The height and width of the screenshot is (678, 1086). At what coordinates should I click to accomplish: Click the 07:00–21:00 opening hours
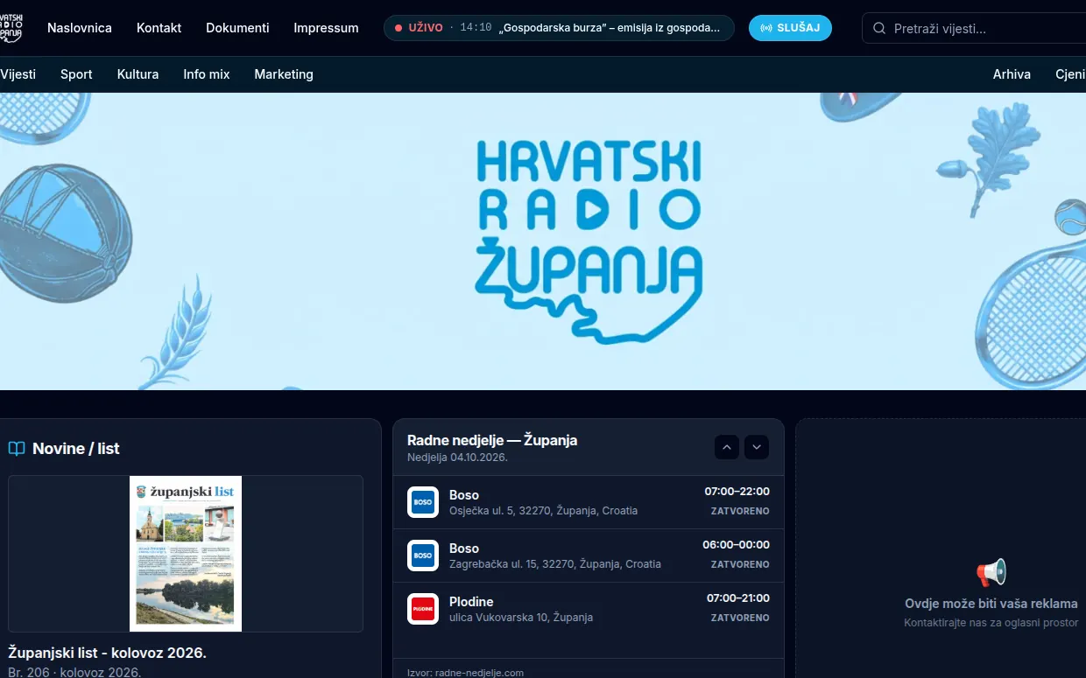pyautogui.click(x=738, y=598)
